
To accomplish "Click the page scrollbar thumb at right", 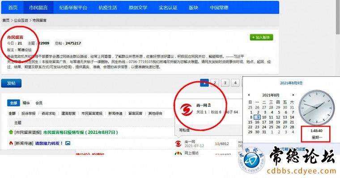I will click(x=338, y=17).
